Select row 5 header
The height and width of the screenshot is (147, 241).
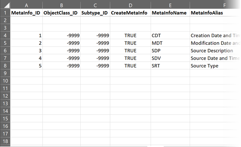[x=5, y=43]
